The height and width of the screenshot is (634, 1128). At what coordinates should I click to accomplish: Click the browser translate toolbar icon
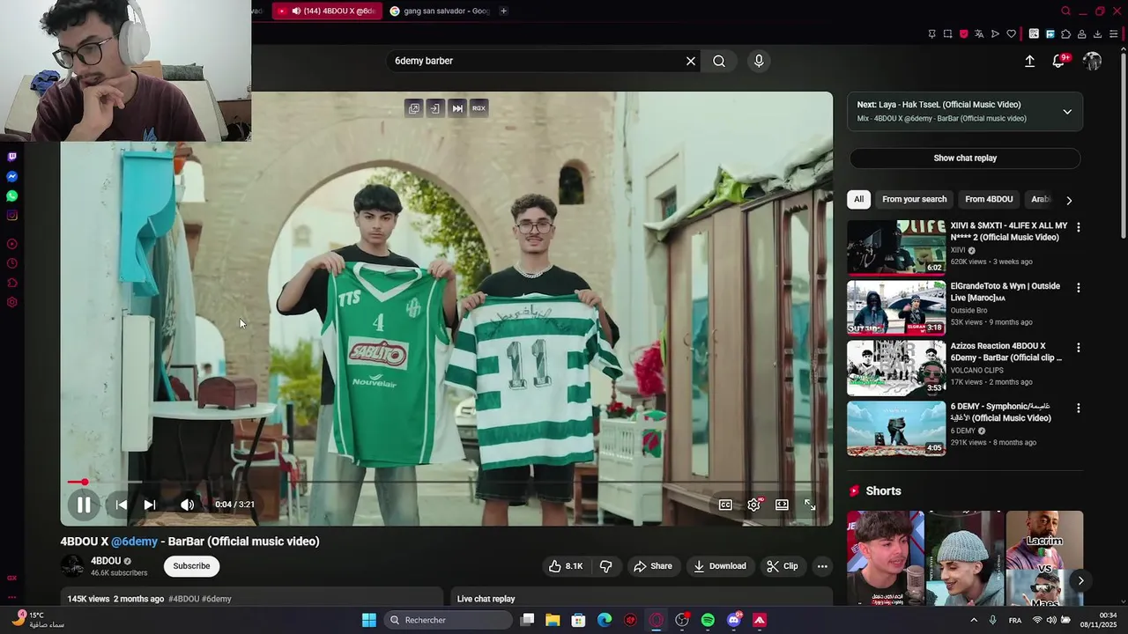[979, 34]
